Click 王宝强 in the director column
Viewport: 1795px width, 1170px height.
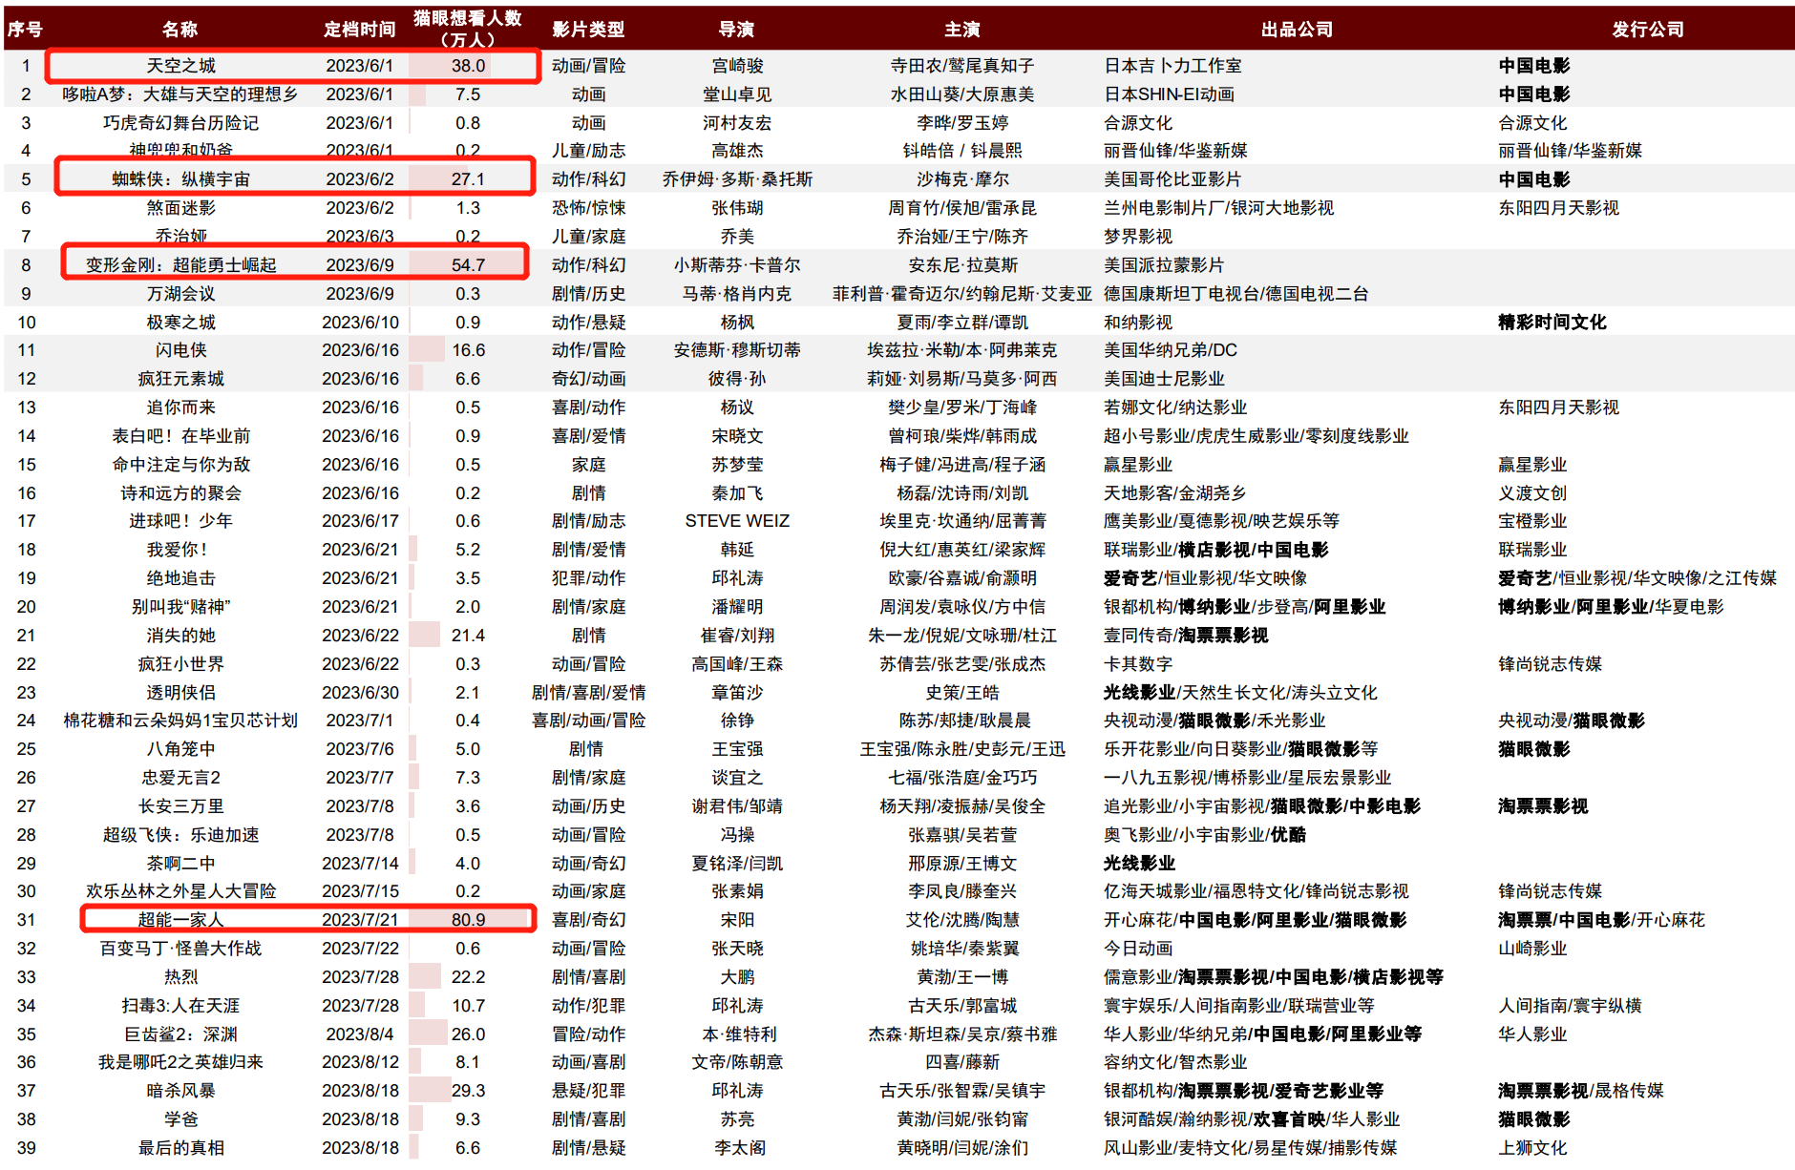coord(738,749)
